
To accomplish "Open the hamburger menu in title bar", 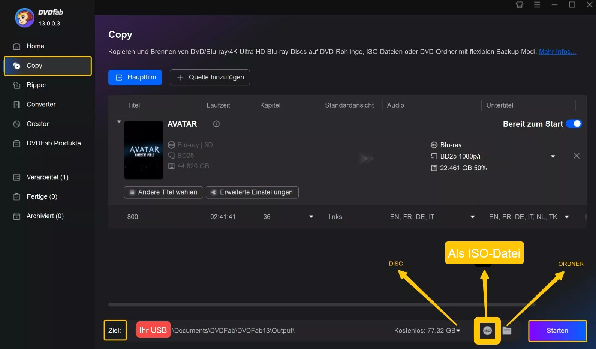I will (x=537, y=5).
